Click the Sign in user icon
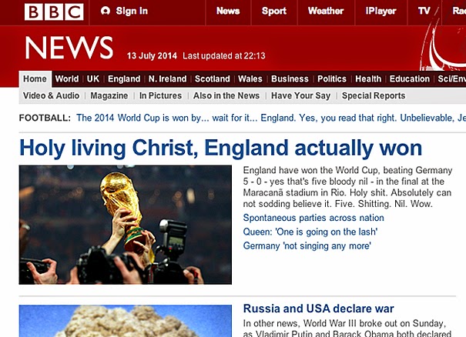Viewport: 466px width, 337px height. [x=106, y=11]
